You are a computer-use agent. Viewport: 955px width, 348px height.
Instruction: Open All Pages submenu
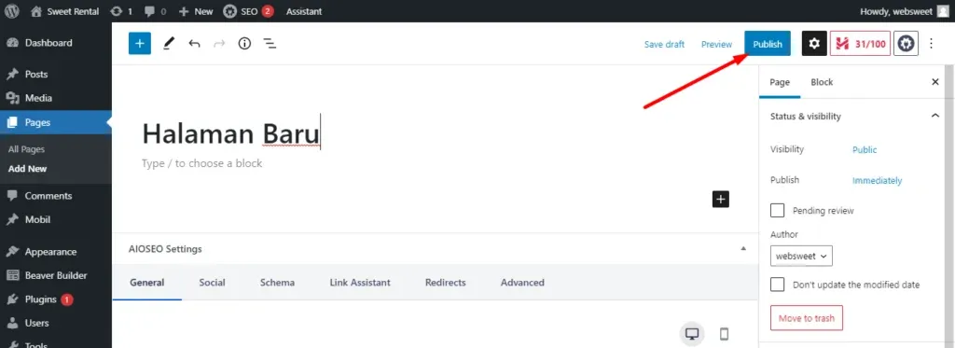tap(26, 149)
